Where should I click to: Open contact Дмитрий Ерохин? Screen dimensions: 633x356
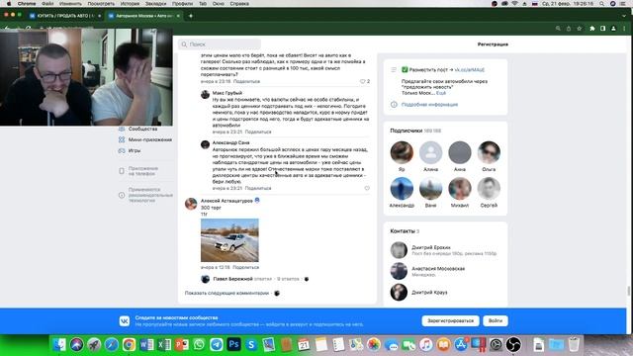[x=431, y=247]
